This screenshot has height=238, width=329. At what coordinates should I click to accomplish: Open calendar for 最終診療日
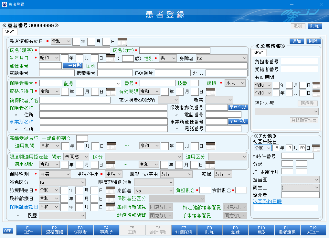pos(110,199)
